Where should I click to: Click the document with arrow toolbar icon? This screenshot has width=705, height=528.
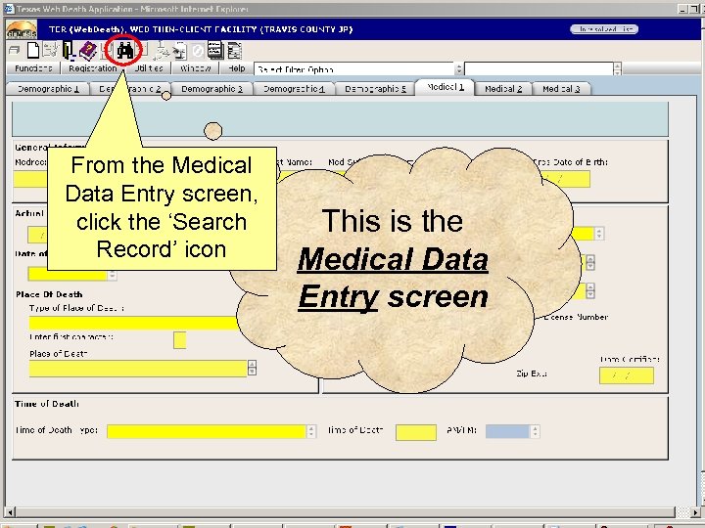pos(180,51)
